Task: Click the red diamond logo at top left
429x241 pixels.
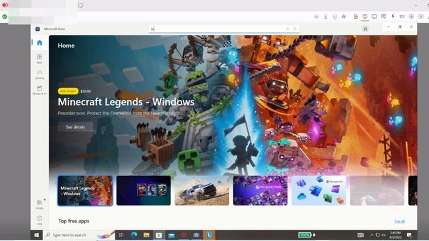Action: tap(5, 5)
